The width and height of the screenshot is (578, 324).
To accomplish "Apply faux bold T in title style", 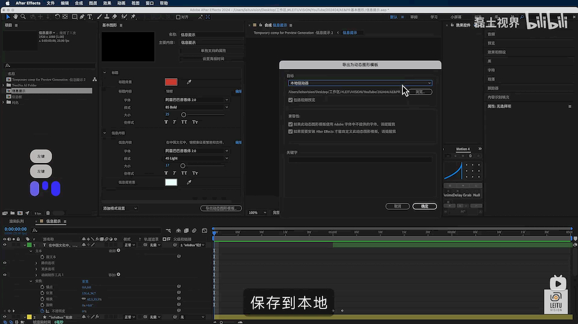I will [166, 122].
